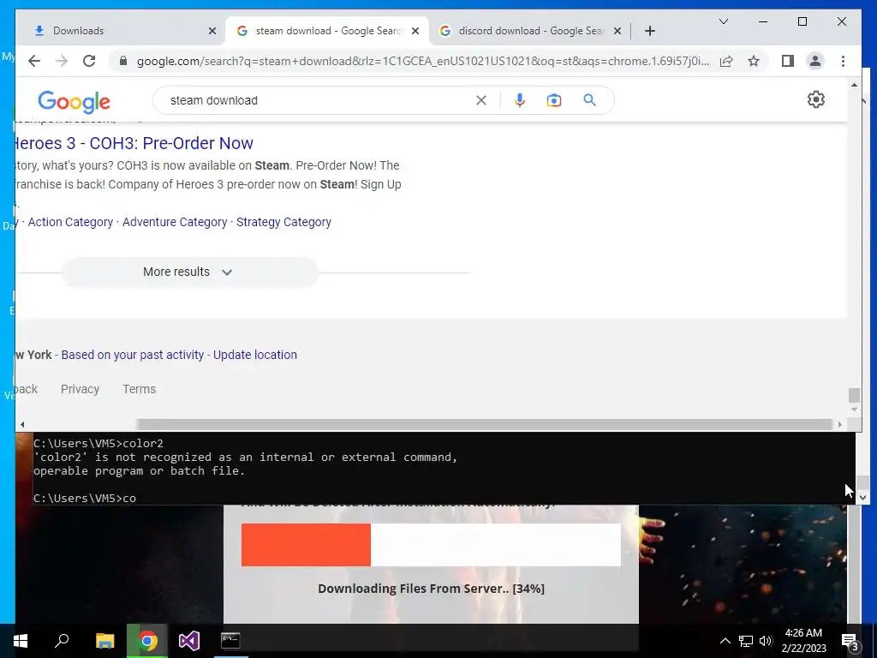Screen dimensions: 877x658
Task: Open the Terms footer link
Action: tap(140, 389)
